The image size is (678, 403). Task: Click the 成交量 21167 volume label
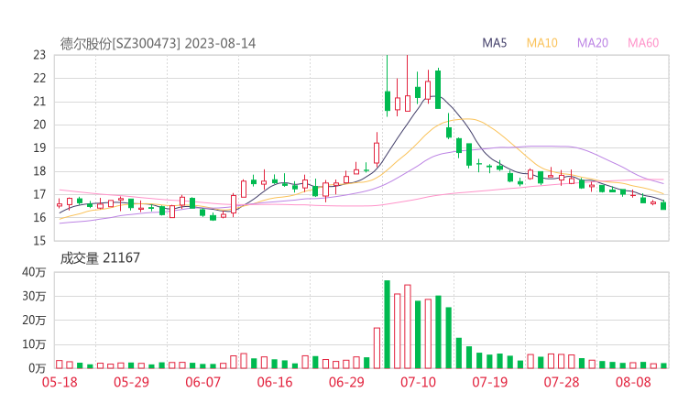click(100, 258)
